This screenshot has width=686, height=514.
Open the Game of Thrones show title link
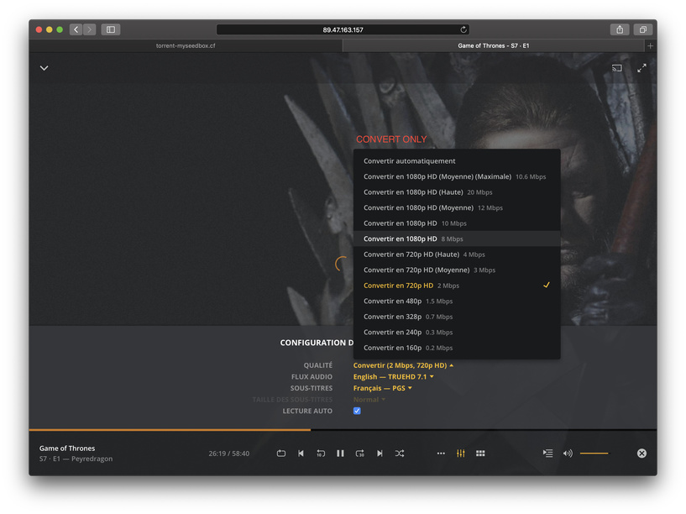pos(67,448)
